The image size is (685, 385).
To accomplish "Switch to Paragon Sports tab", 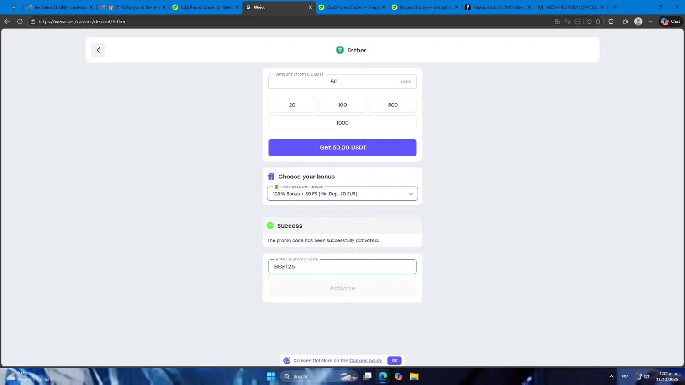I will click(x=498, y=7).
